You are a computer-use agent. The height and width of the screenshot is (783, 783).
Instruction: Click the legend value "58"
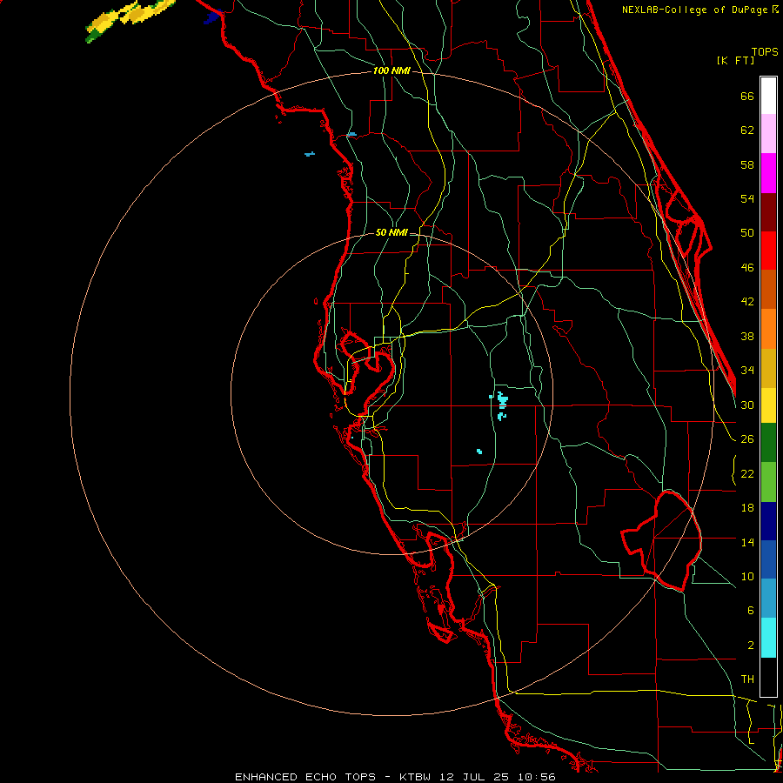tap(747, 164)
